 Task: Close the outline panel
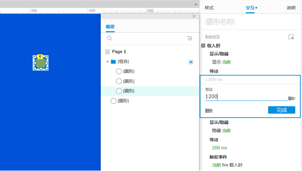(194, 16)
